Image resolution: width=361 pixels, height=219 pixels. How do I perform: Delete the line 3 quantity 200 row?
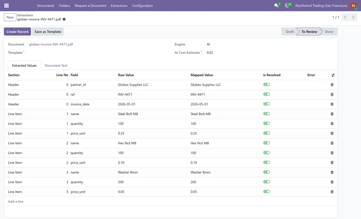point(332,182)
